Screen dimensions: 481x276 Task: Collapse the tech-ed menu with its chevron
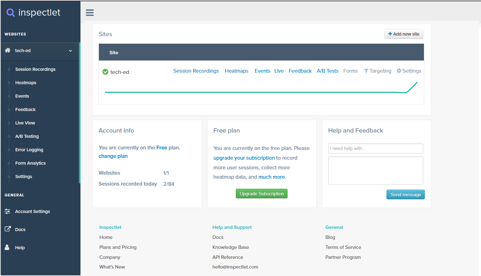[70, 51]
